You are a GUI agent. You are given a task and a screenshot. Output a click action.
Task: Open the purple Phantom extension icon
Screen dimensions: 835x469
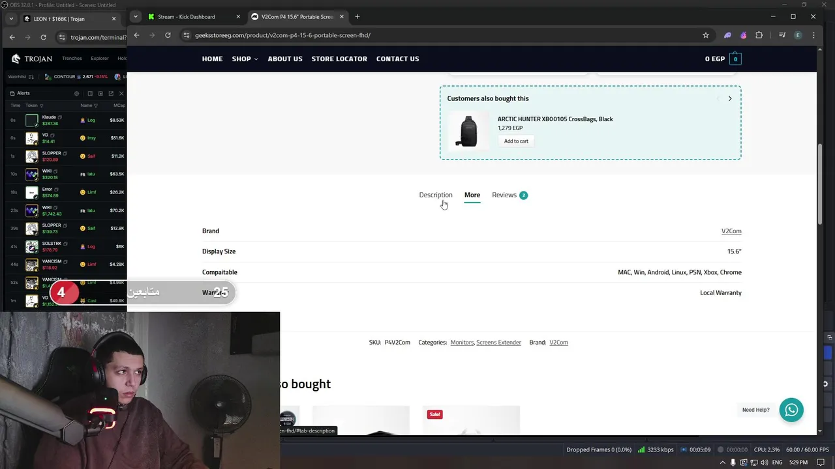pyautogui.click(x=727, y=35)
